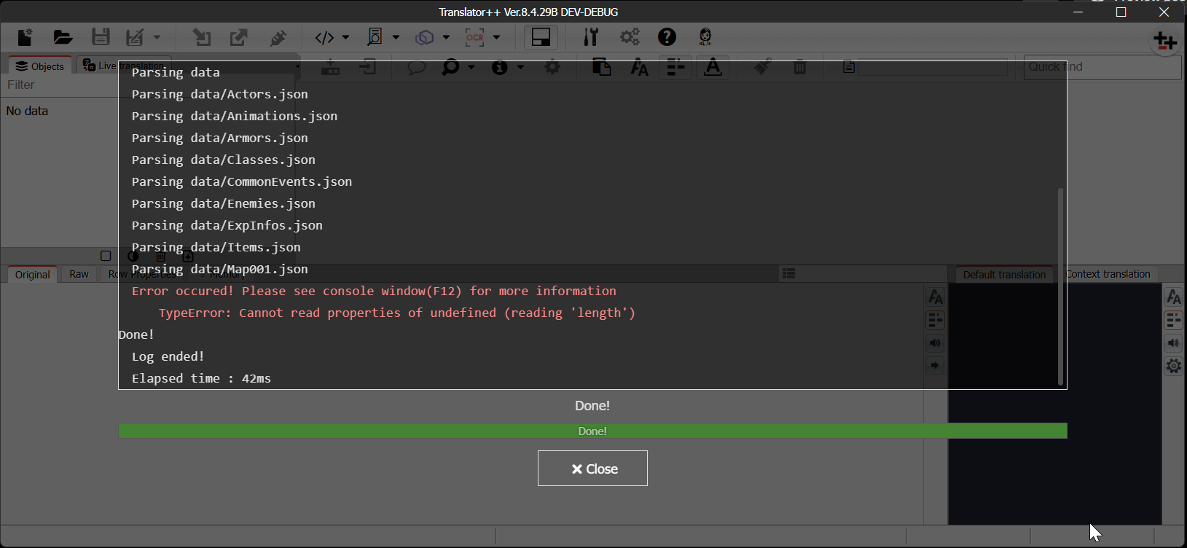This screenshot has height=548, width=1187.
Task: Click the clipboard paste icon
Action: [x=601, y=68]
